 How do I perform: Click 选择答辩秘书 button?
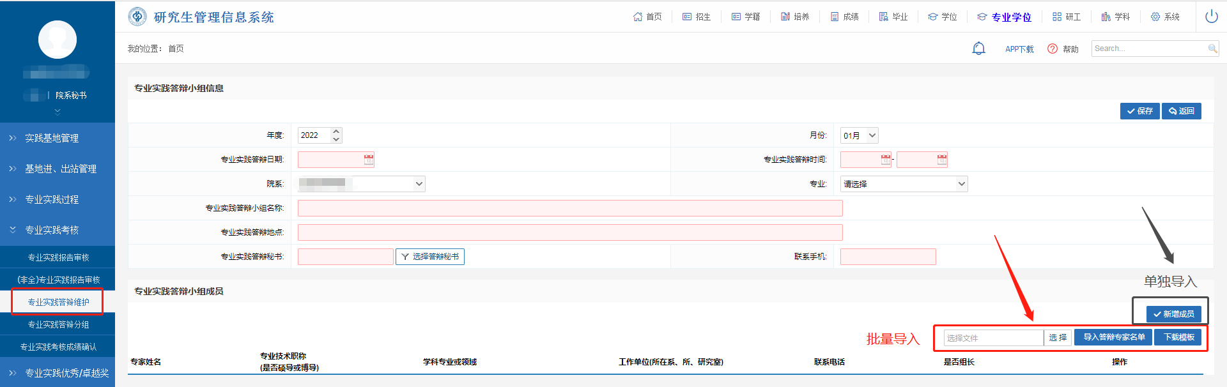coord(429,257)
